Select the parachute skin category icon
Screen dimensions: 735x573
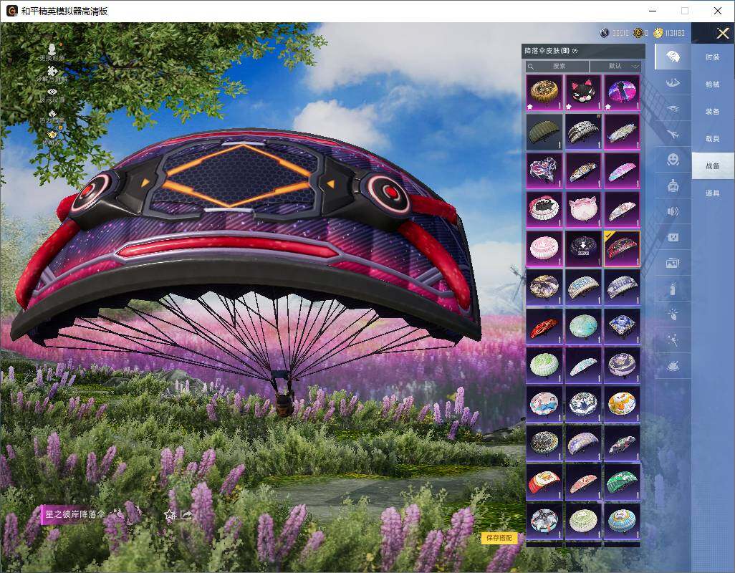tap(673, 57)
